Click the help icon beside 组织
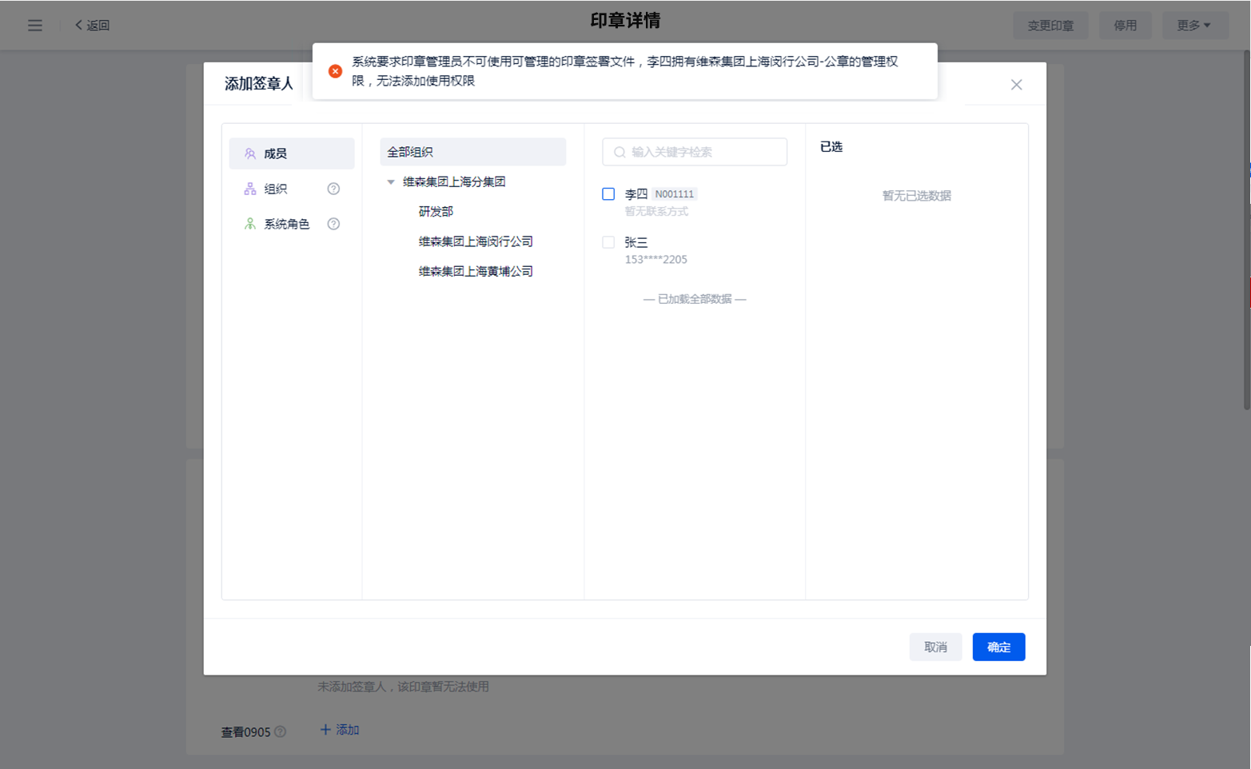Viewport: 1251px width, 769px height. (x=333, y=189)
